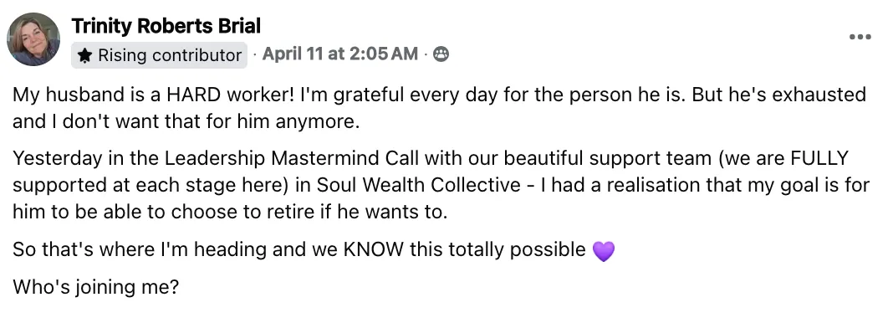The image size is (893, 323).
Task: Click the "Who's joining me?" line
Action: tap(95, 286)
